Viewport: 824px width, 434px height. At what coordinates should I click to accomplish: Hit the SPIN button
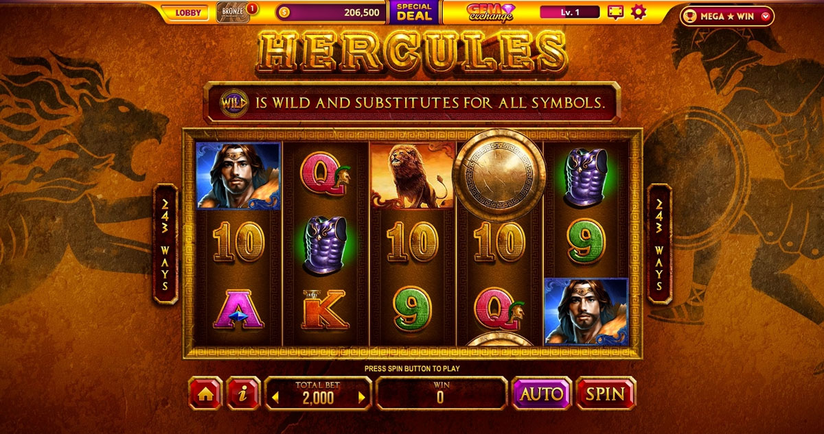click(x=606, y=394)
